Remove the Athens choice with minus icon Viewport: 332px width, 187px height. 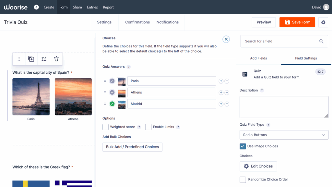tap(227, 93)
